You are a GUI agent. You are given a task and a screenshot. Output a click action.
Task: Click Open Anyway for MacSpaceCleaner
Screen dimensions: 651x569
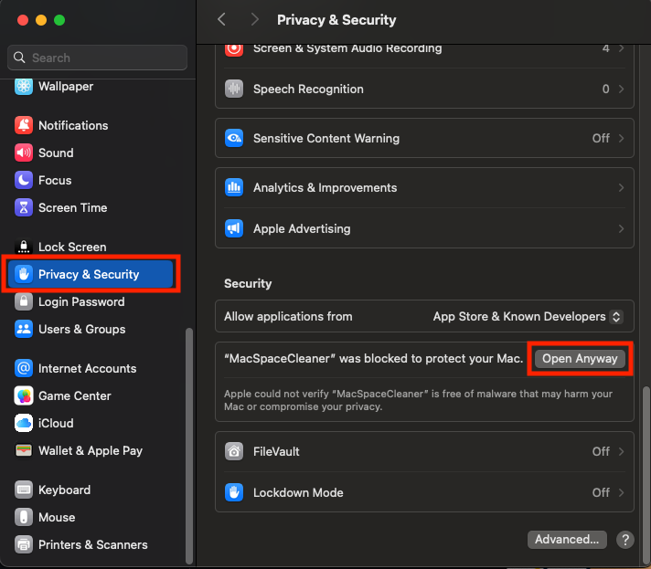(580, 358)
